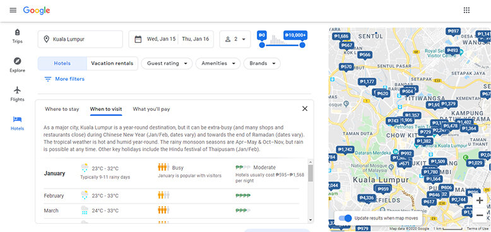491x232 pixels.
Task: Open the Brands dropdown
Action: 262,64
